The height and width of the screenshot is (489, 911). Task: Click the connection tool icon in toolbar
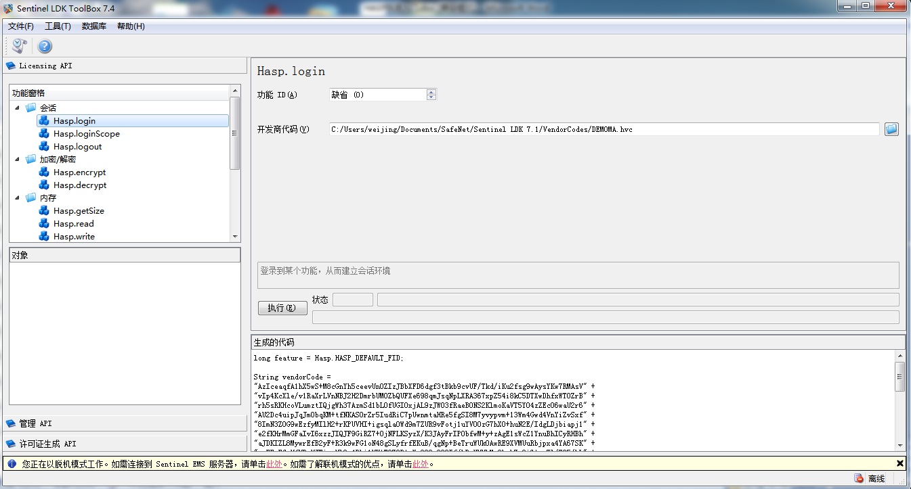click(x=20, y=46)
